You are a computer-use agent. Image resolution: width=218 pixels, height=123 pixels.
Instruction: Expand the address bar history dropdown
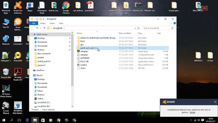coord(135,28)
